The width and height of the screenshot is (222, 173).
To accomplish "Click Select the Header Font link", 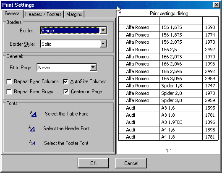I will coord(66,128).
